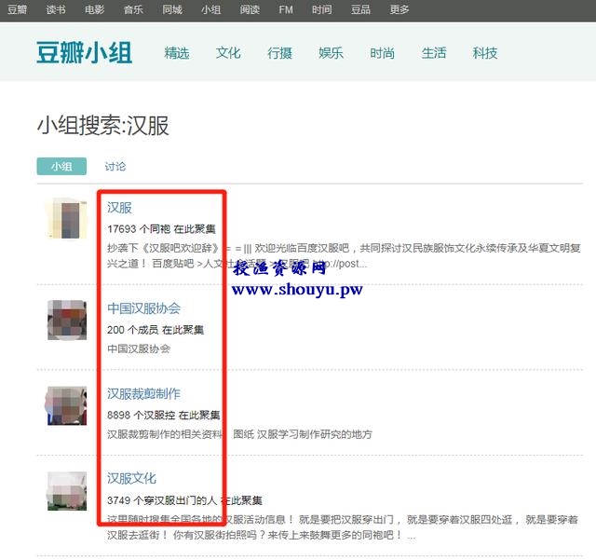Viewport: 596px width, 560px height.
Task: Open the 生活 category
Action: point(434,53)
